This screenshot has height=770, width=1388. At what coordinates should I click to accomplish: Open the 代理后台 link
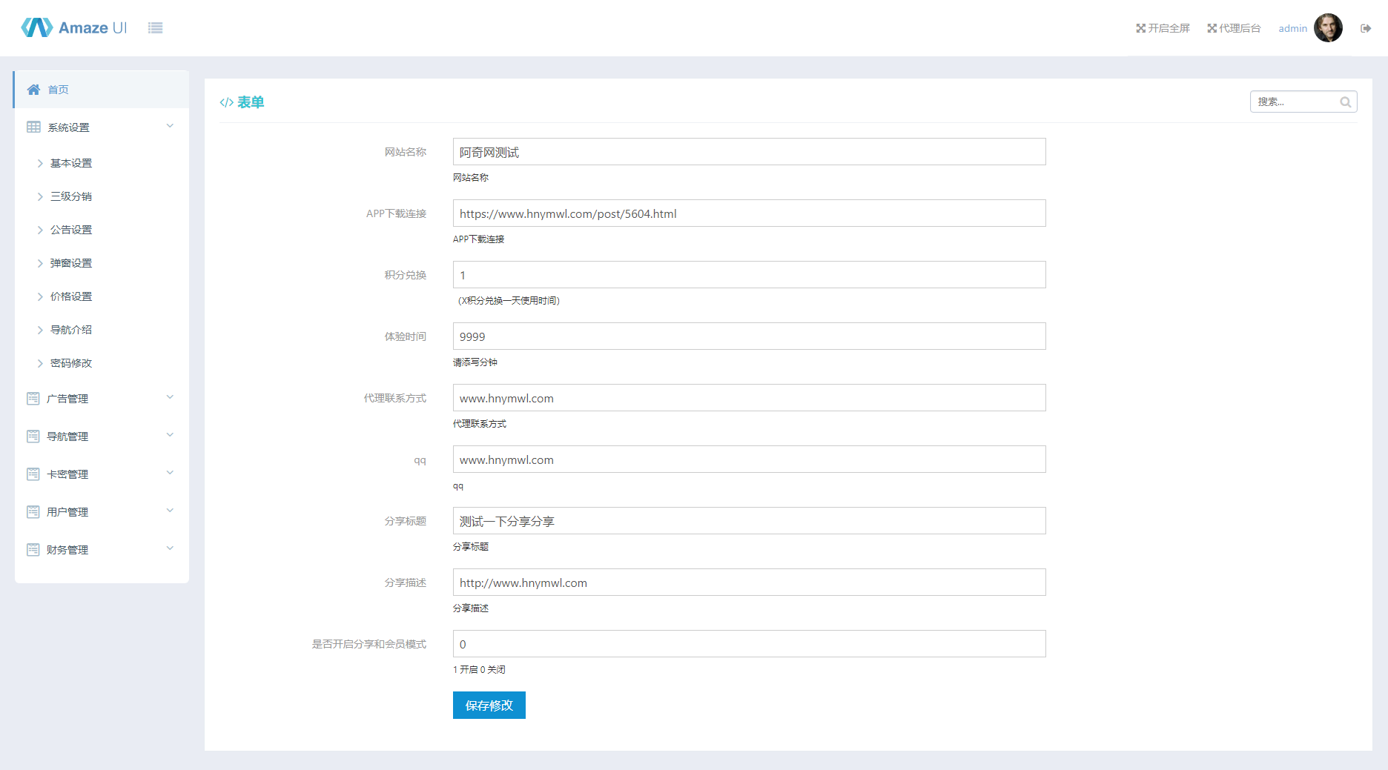pyautogui.click(x=1234, y=27)
